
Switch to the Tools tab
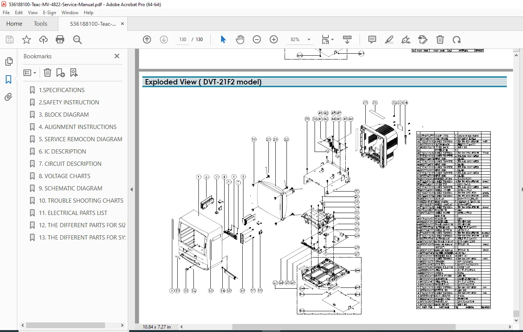click(x=40, y=24)
